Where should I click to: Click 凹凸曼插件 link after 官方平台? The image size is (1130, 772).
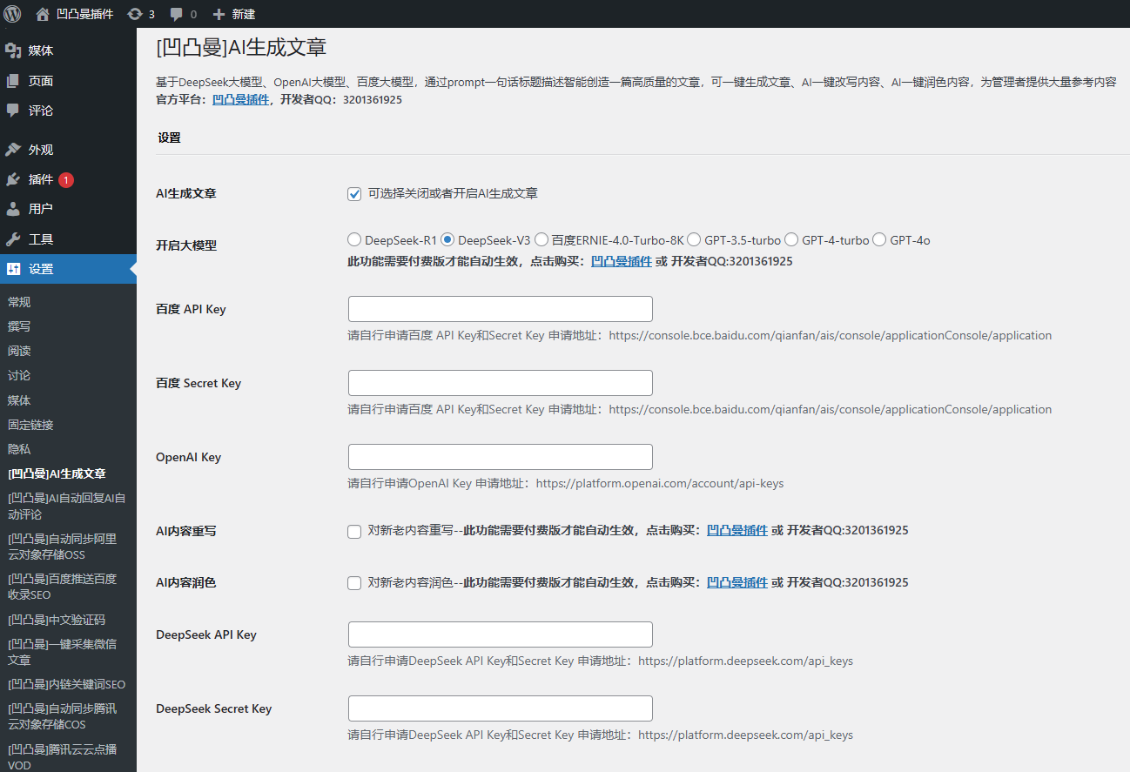pos(240,100)
